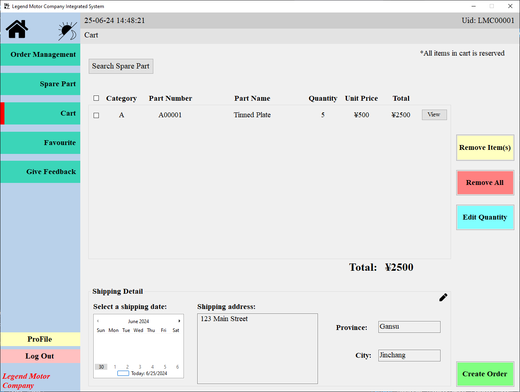The width and height of the screenshot is (520, 392).
Task: Check the Tinned Plate row checkbox
Action: click(x=96, y=115)
